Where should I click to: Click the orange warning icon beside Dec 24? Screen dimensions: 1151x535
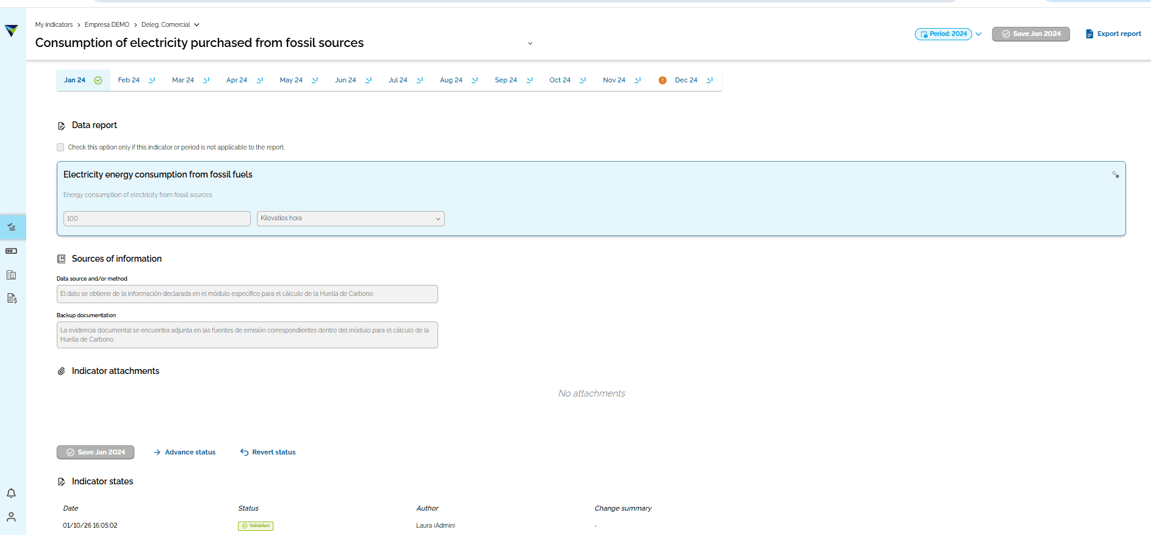click(x=662, y=81)
